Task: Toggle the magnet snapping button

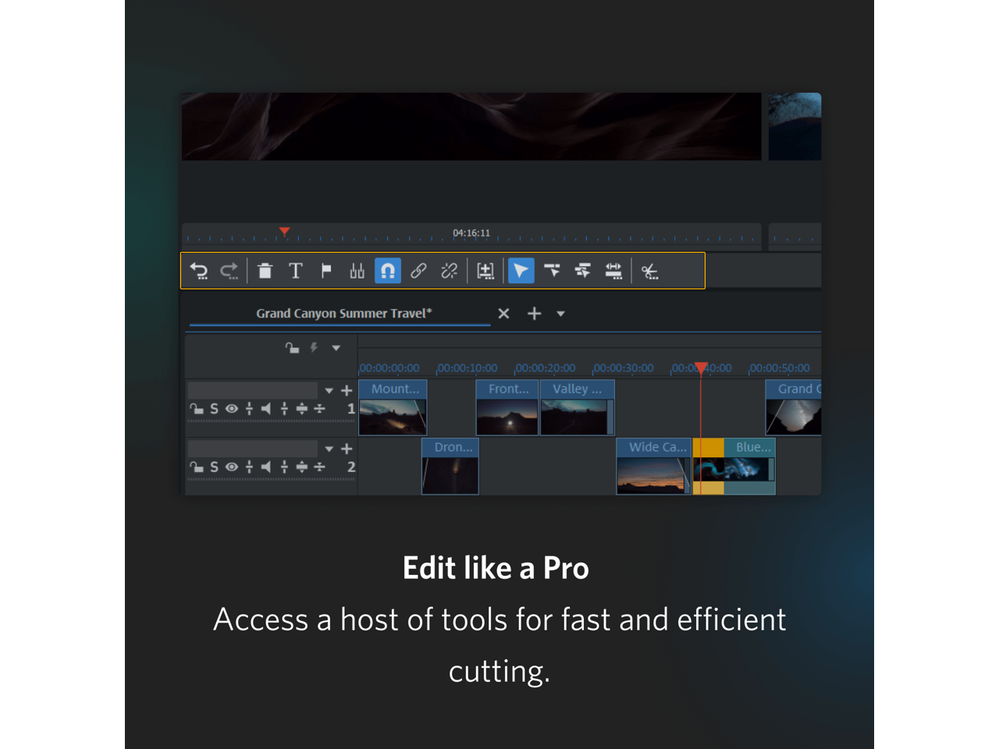Action: coord(387,271)
